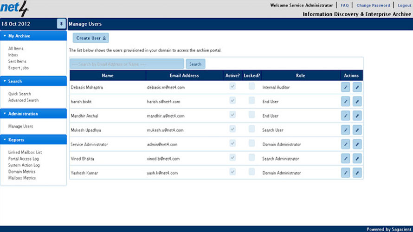The width and height of the screenshot is (413, 232).
Task: Toggle Active checkbox for Mandhir Anchal
Action: [232, 115]
